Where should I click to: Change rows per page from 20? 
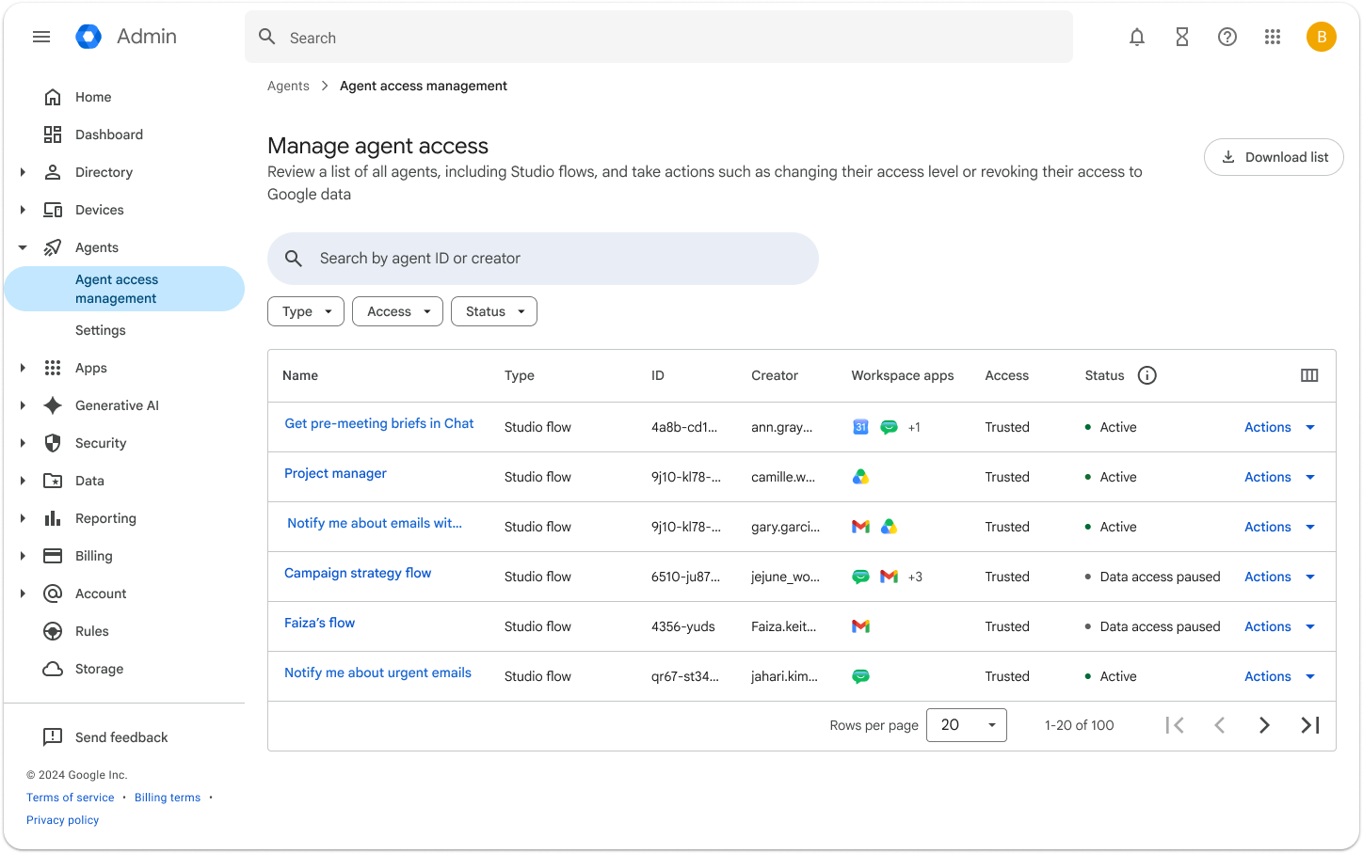pos(967,725)
